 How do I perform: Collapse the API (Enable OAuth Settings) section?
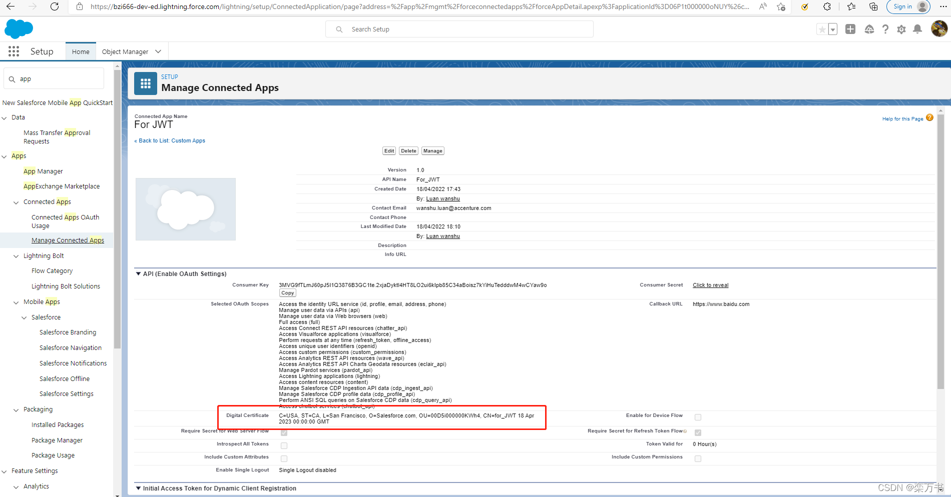(139, 273)
